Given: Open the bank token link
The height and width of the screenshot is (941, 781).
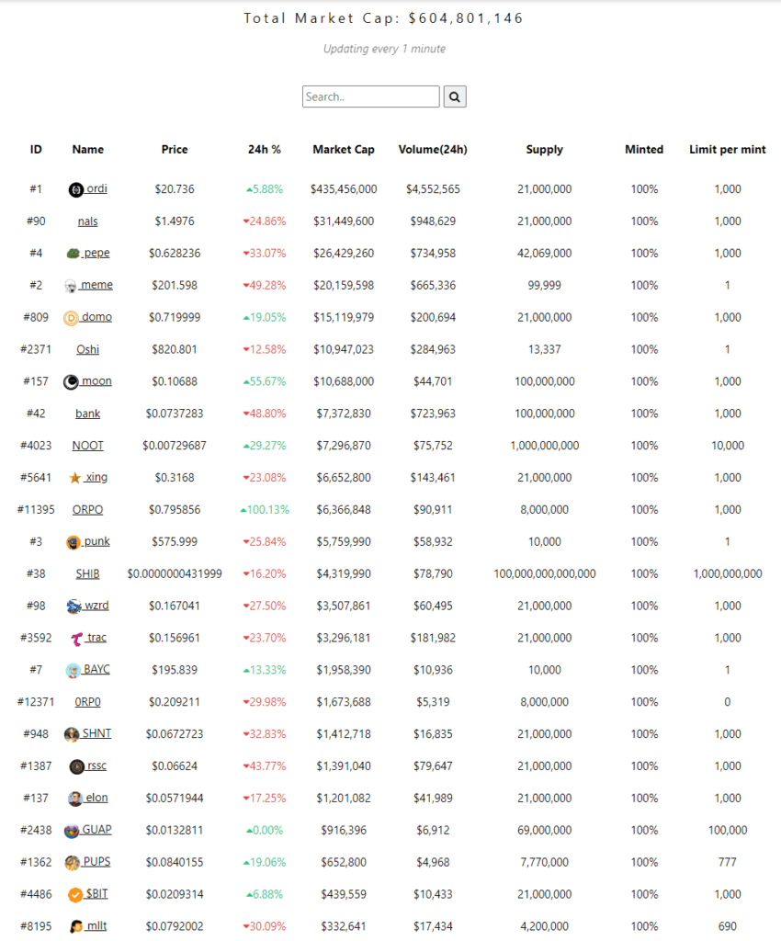Looking at the screenshot, I should click(88, 414).
